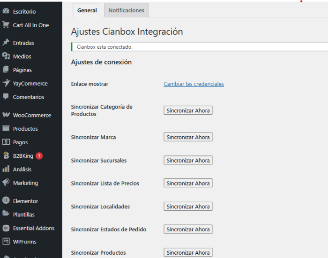This screenshot has height=258, width=328.
Task: Click the 'Ajustes Cianbox Integración' heading
Action: tap(127, 32)
